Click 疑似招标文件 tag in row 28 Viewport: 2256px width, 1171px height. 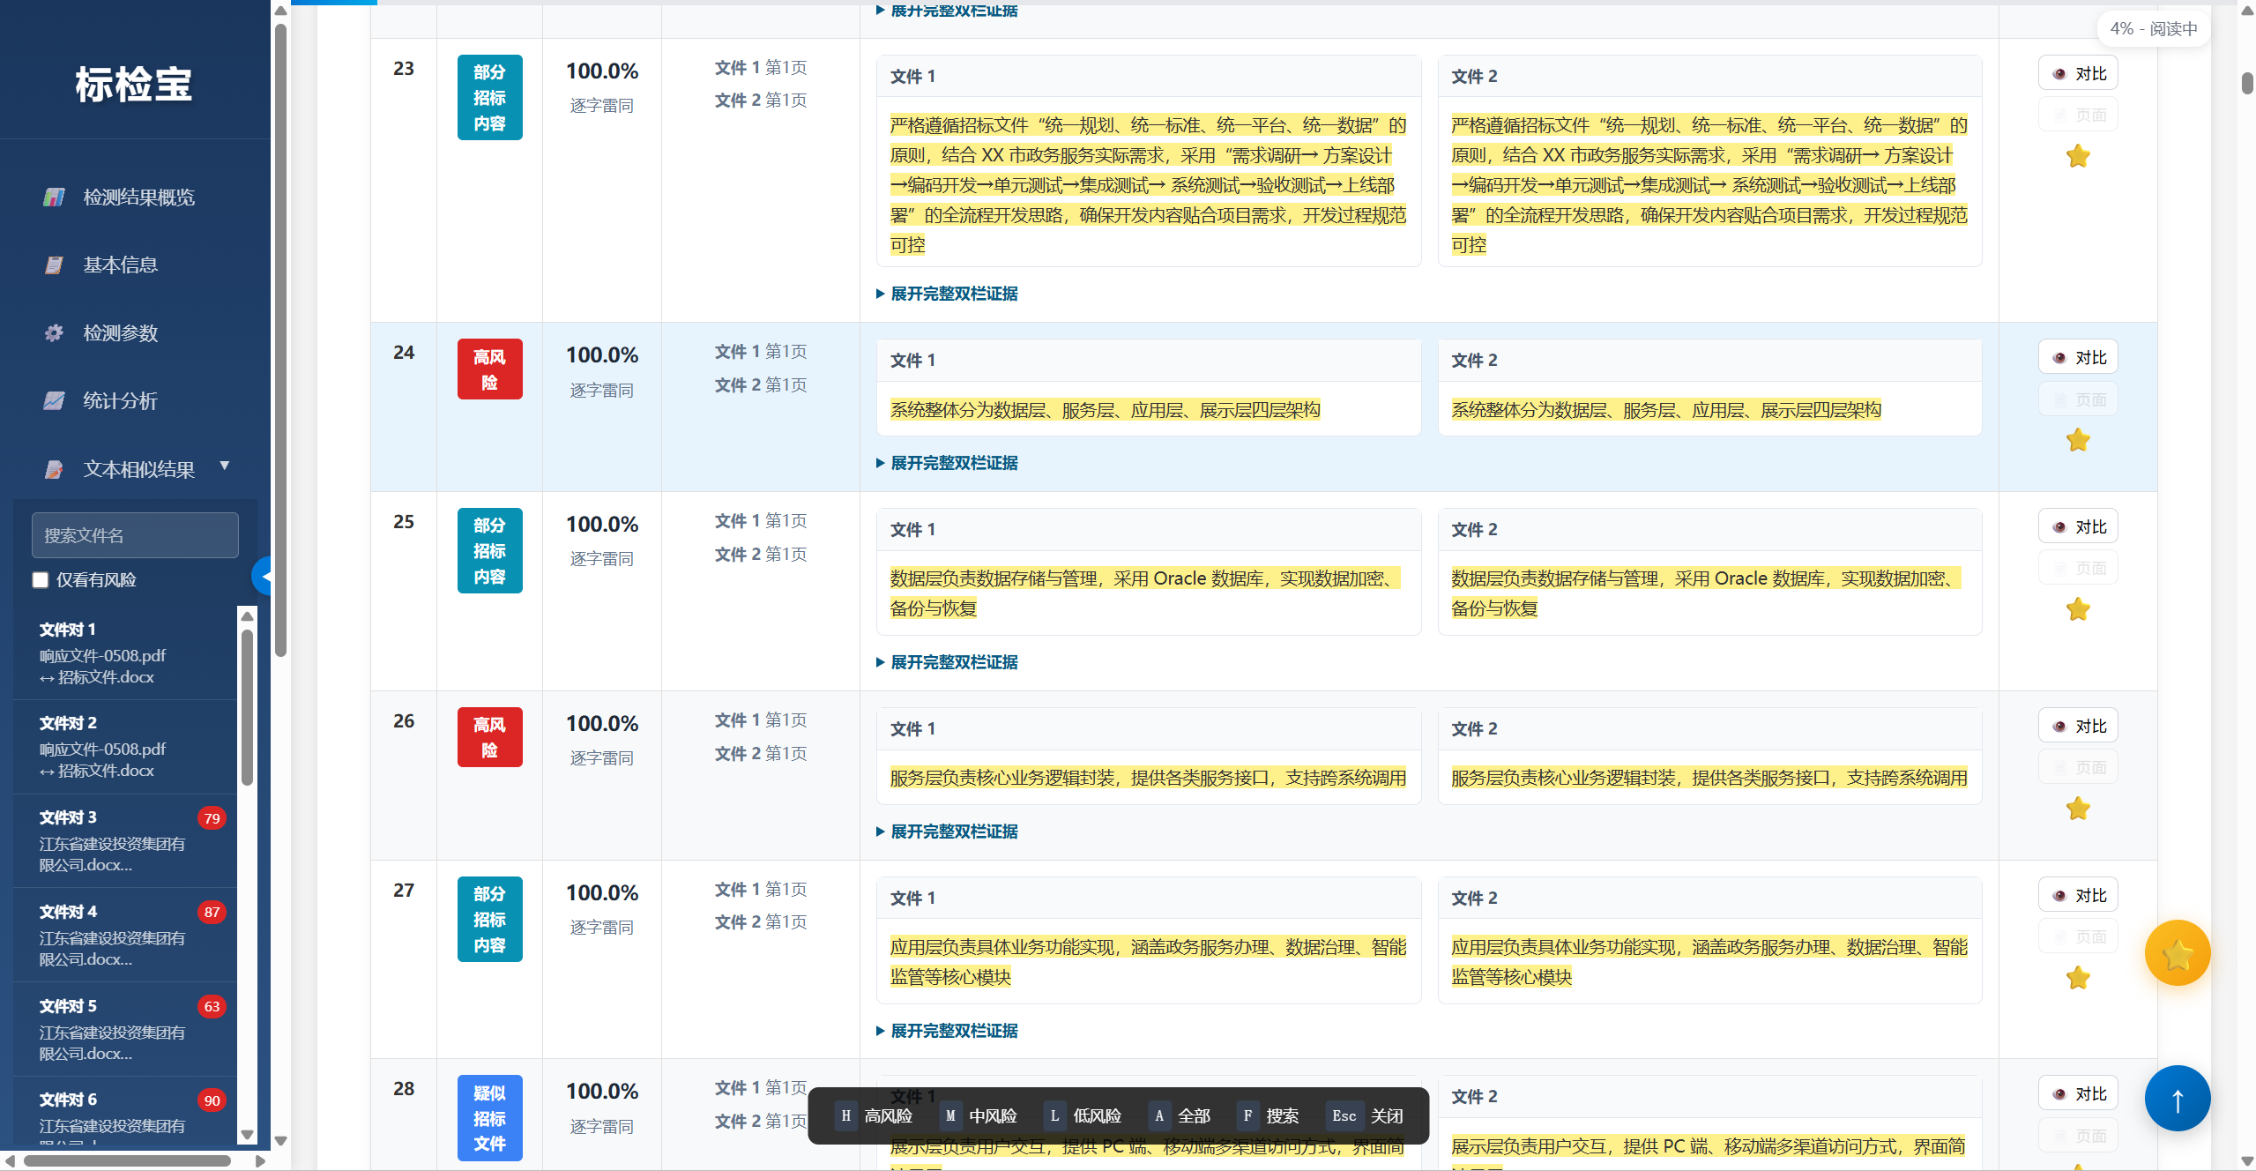(x=489, y=1118)
